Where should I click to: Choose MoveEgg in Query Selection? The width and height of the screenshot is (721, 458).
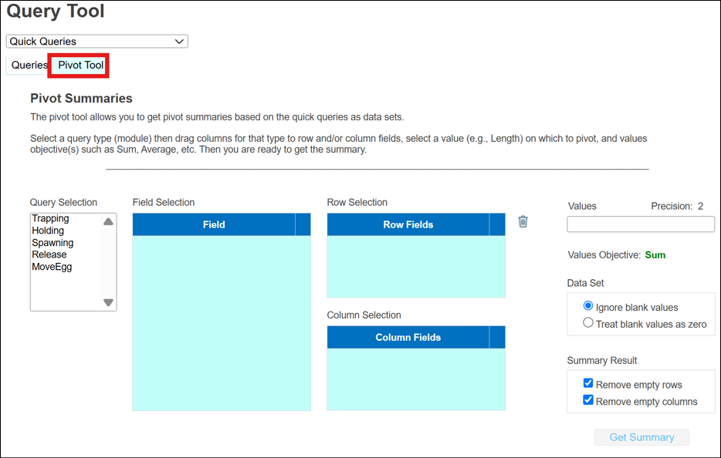(52, 267)
